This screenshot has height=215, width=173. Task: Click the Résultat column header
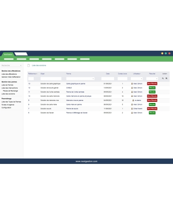point(152,74)
